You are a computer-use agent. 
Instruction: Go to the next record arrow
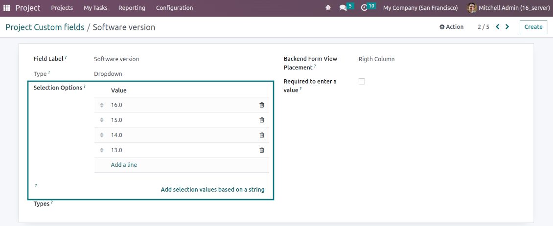(x=507, y=27)
